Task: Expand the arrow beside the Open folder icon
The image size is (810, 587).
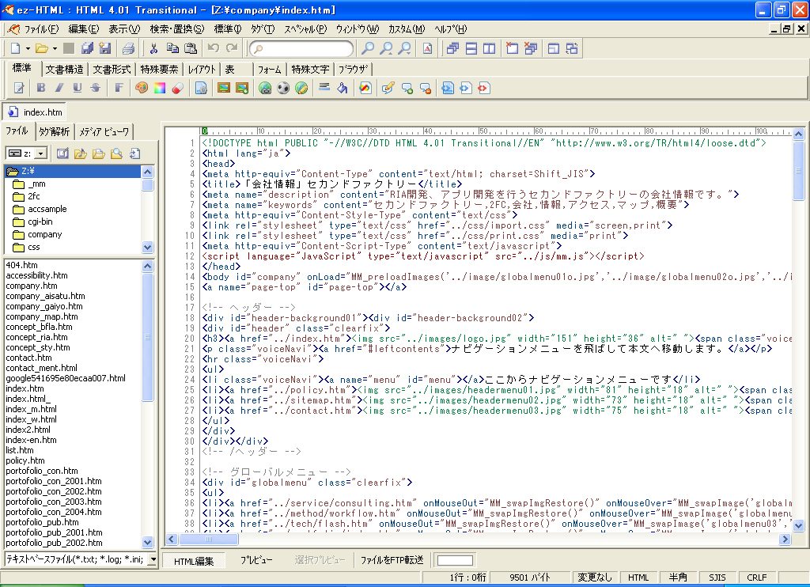Action: 55,48
